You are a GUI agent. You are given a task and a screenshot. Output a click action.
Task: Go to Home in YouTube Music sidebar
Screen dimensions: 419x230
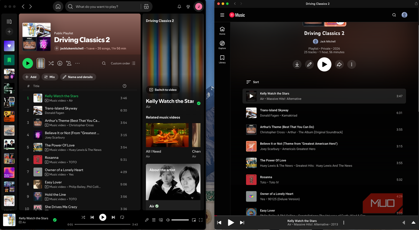(222, 31)
